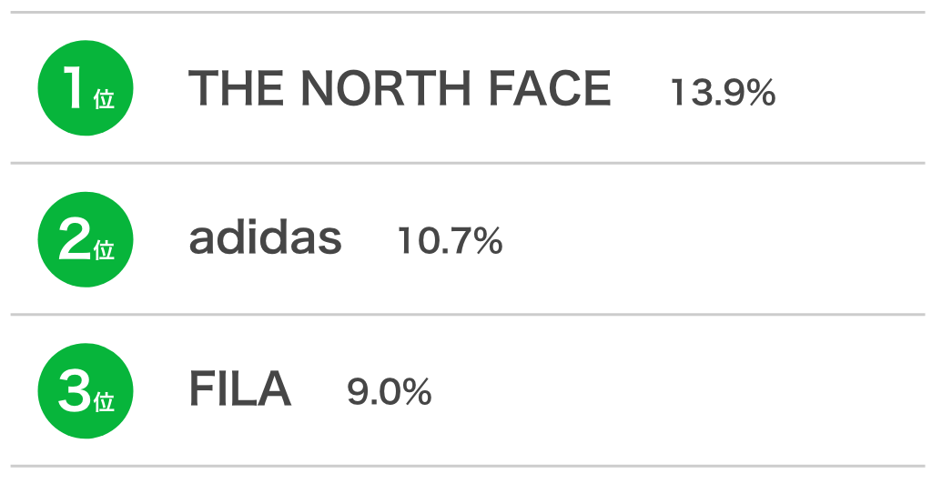
Task: Select THE NORTH FACE brand name
Action: (x=400, y=88)
